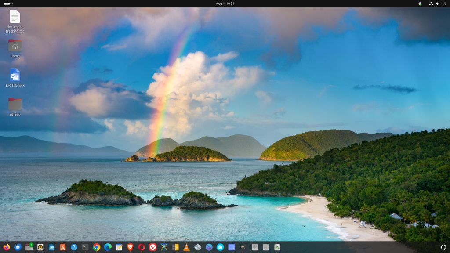Open Google Chrome from the dock
The image size is (450, 253).
click(x=96, y=247)
